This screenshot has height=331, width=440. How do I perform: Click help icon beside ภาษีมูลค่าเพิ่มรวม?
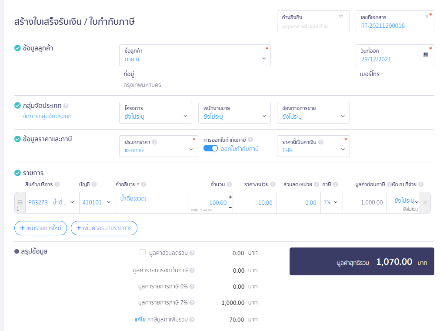pyautogui.click(x=192, y=320)
